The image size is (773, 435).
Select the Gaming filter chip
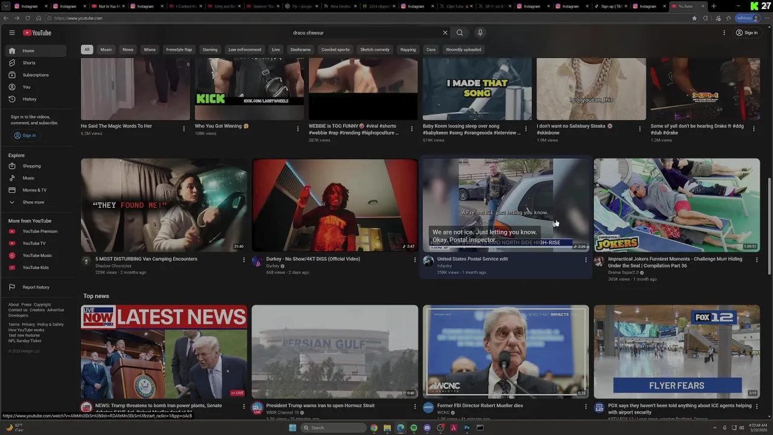[x=210, y=50]
